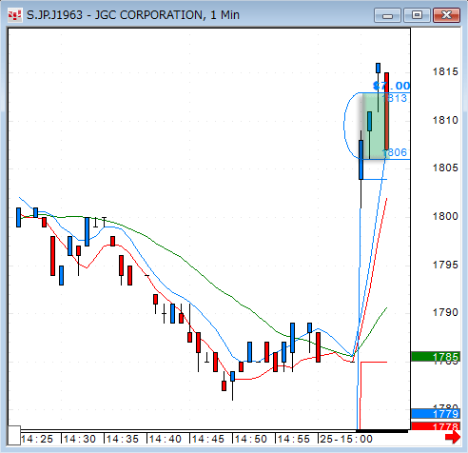Click the $7.00 range annotation text
This screenshot has height=453, width=468.
tap(391, 86)
